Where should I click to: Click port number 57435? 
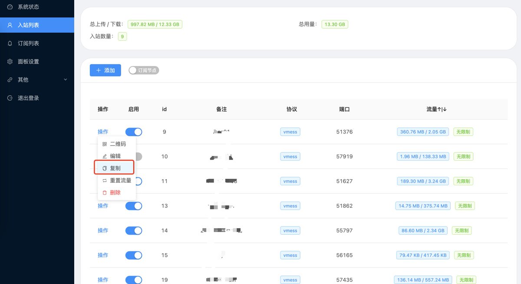(344, 280)
